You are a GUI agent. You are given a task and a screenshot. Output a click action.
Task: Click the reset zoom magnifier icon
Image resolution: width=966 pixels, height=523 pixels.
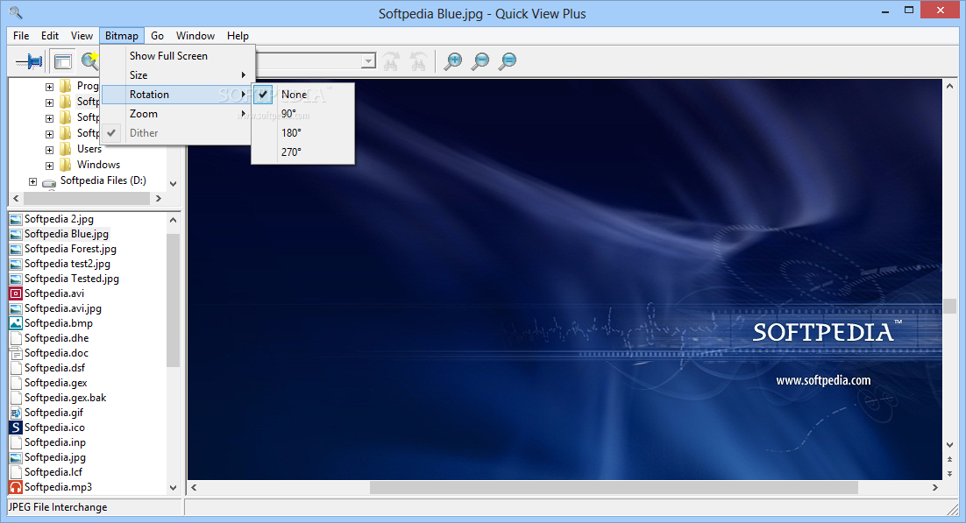pos(507,61)
